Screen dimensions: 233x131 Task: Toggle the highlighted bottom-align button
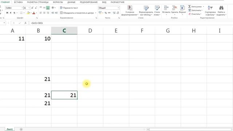point(48,8)
